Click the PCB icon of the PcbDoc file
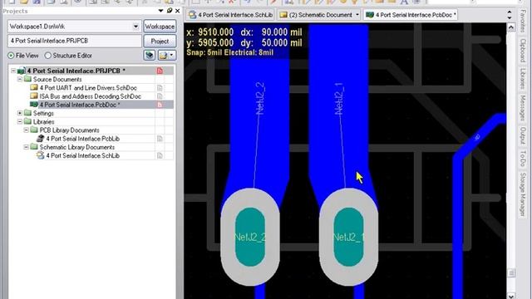The width and height of the screenshot is (532, 299). [x=34, y=105]
